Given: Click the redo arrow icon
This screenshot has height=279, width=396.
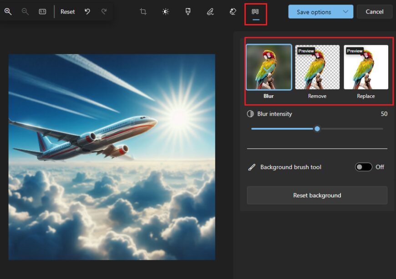Looking at the screenshot, I should 104,12.
